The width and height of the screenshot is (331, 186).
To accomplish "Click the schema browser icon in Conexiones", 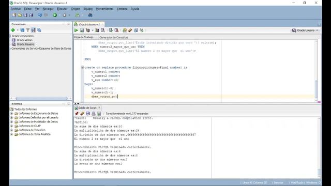I will click(33, 30).
